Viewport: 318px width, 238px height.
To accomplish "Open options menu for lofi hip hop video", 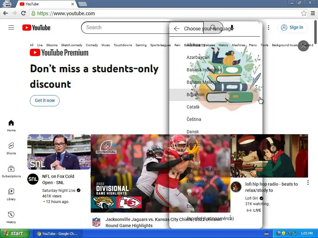I will 308,183.
